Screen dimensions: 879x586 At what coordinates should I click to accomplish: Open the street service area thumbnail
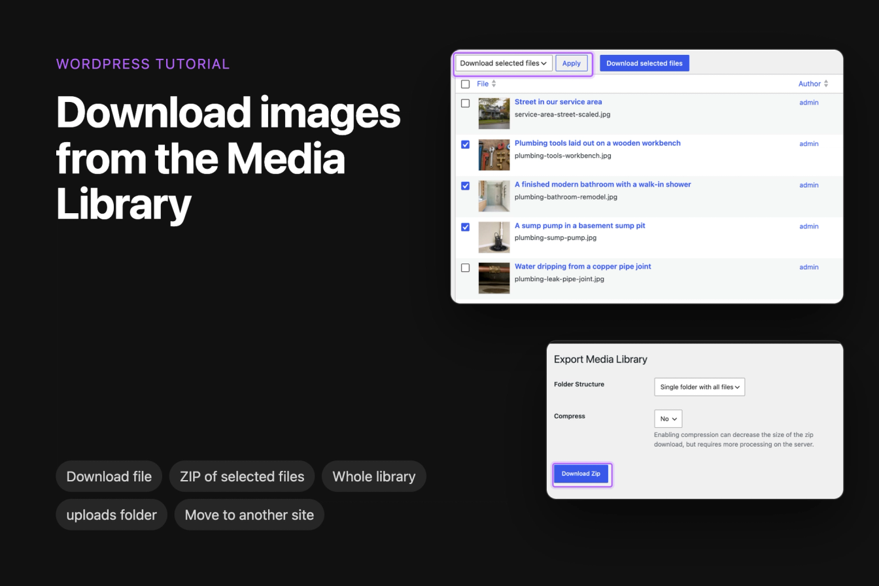(494, 114)
